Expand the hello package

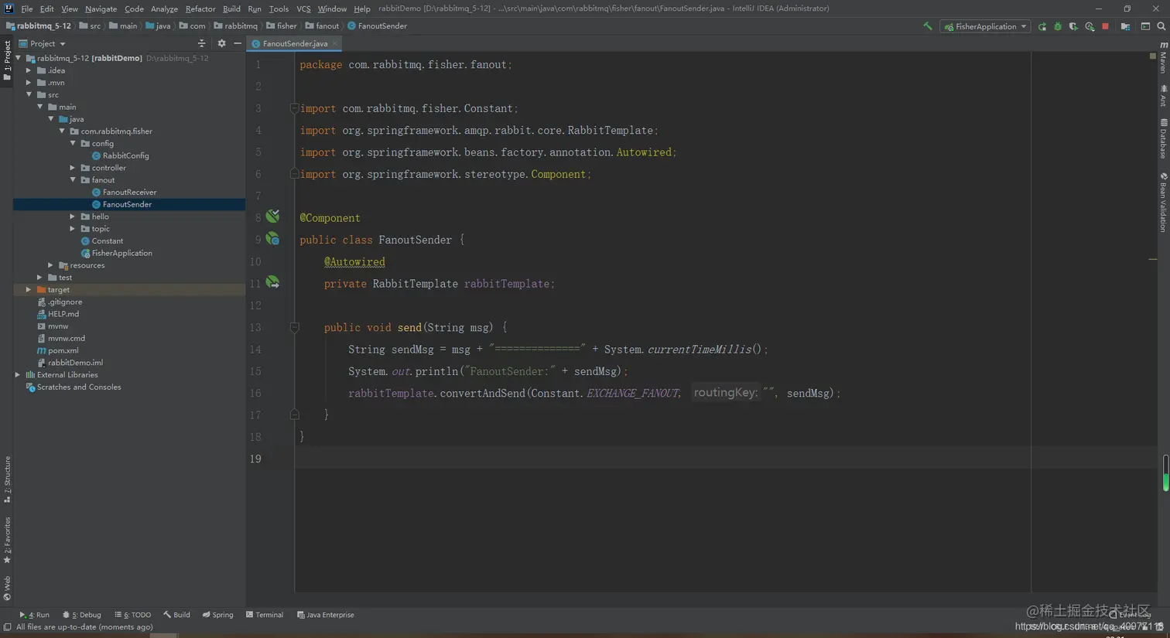tap(74, 217)
